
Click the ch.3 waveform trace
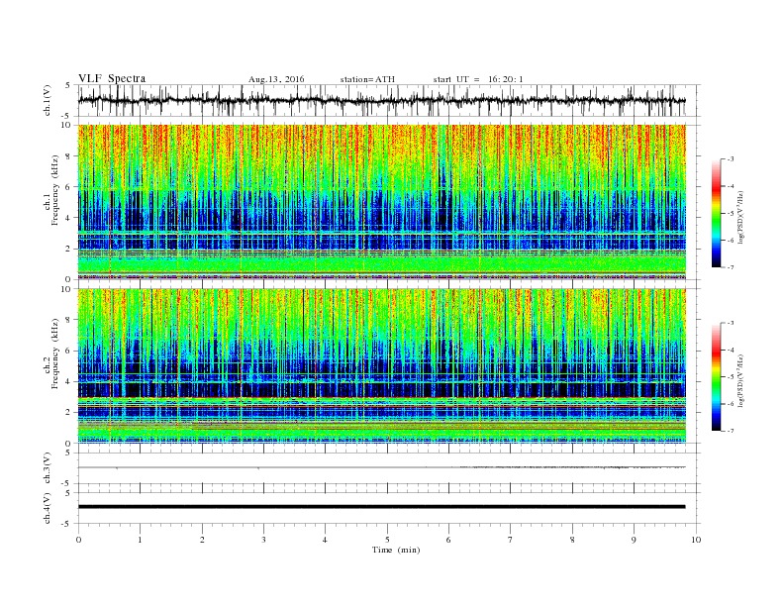tap(381, 467)
